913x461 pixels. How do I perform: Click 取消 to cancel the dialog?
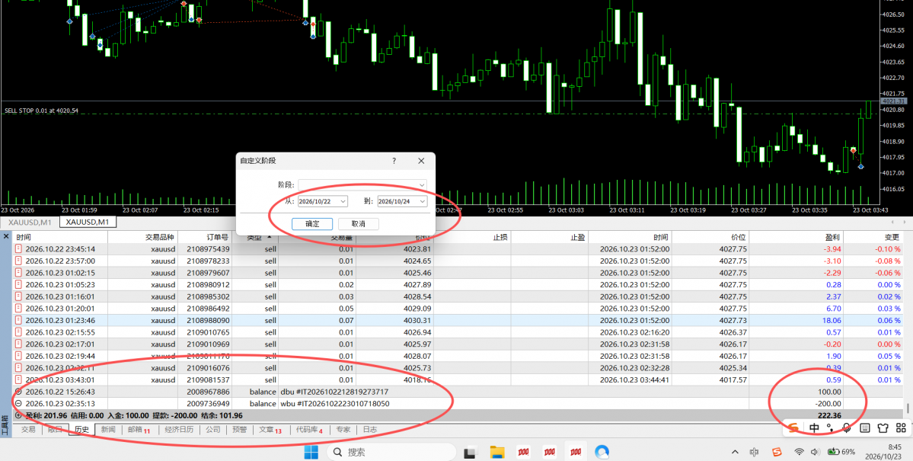pos(358,224)
